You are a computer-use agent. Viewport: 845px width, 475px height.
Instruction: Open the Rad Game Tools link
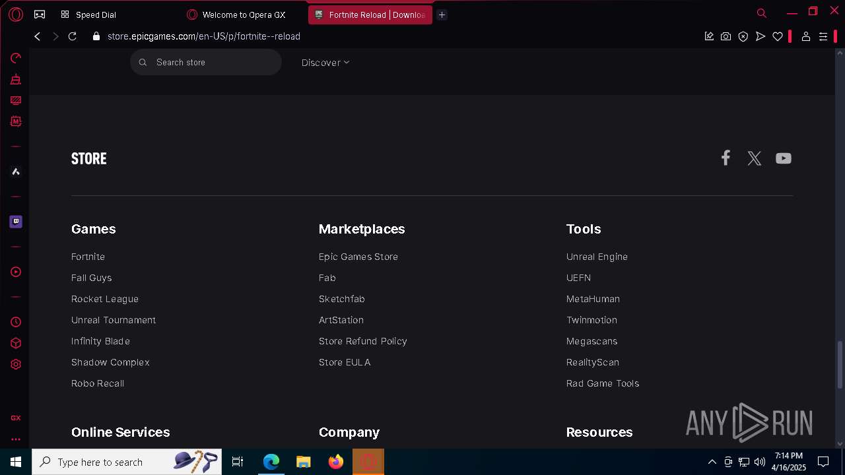[603, 383]
